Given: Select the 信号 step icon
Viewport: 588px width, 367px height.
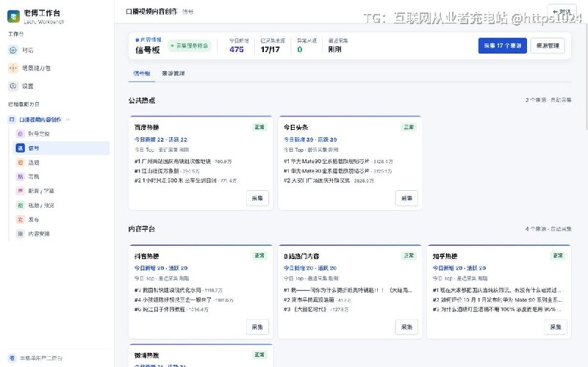Looking at the screenshot, I should pyautogui.click(x=21, y=148).
